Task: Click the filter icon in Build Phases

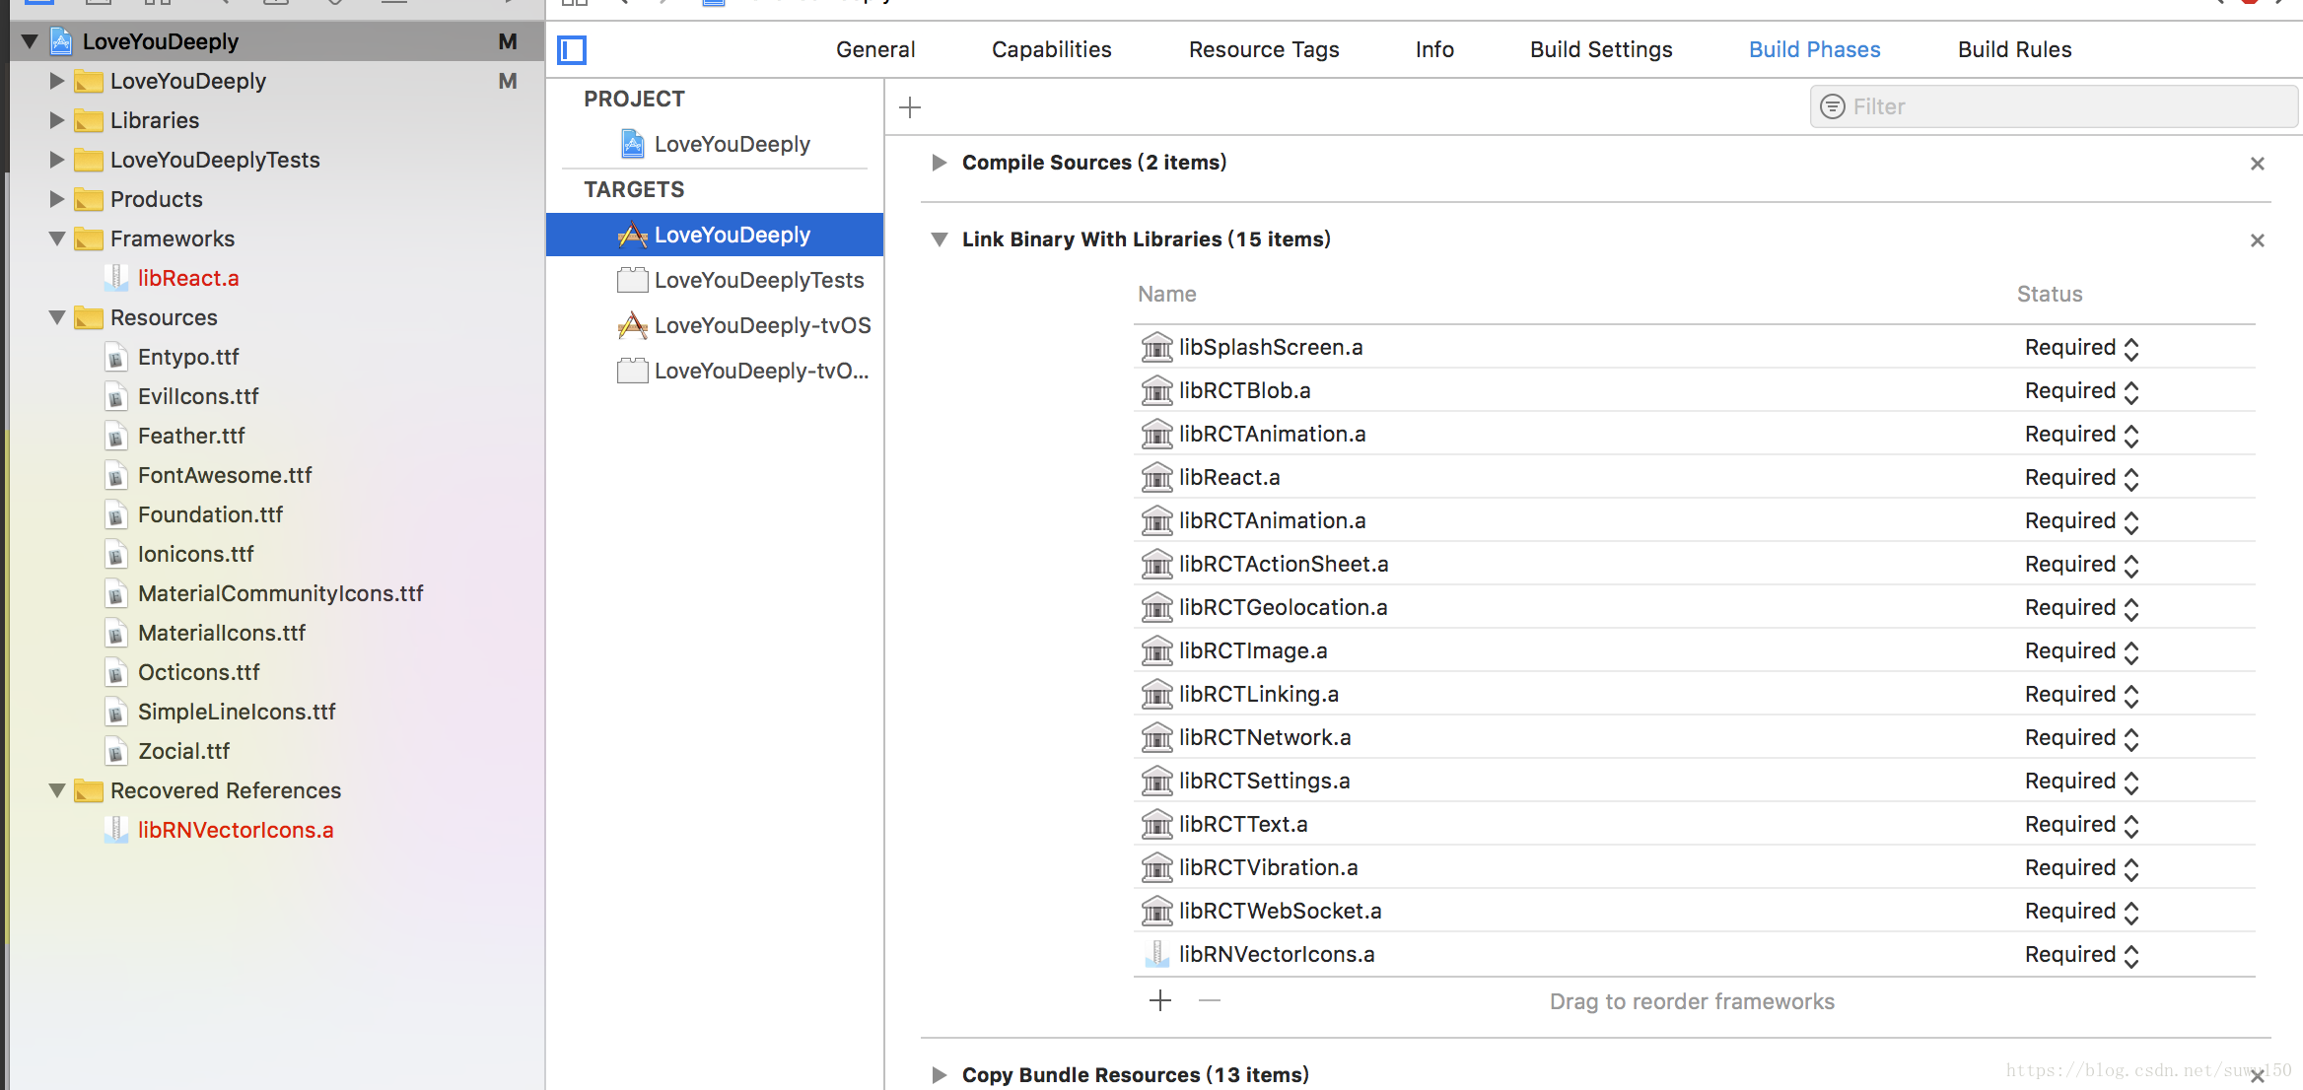Action: coord(1833,104)
